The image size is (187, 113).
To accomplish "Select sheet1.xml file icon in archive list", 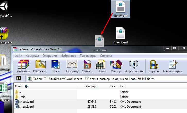I will [x=17, y=102].
